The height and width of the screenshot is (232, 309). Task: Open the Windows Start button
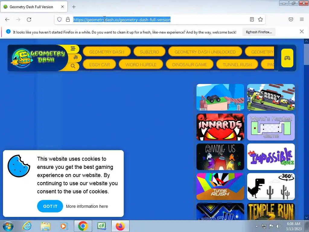(x=8, y=226)
